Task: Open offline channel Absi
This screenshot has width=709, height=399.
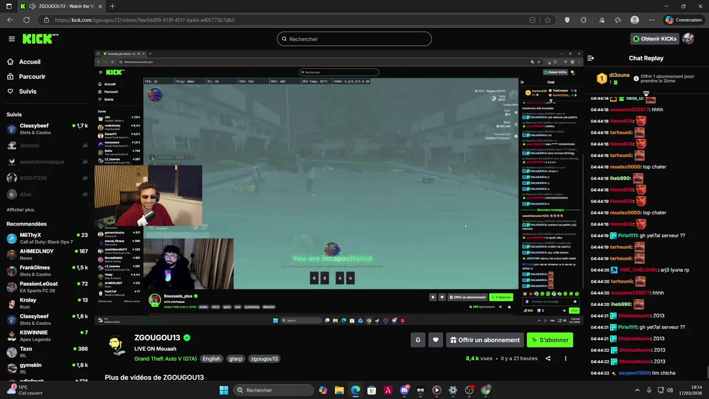Action: [47, 195]
